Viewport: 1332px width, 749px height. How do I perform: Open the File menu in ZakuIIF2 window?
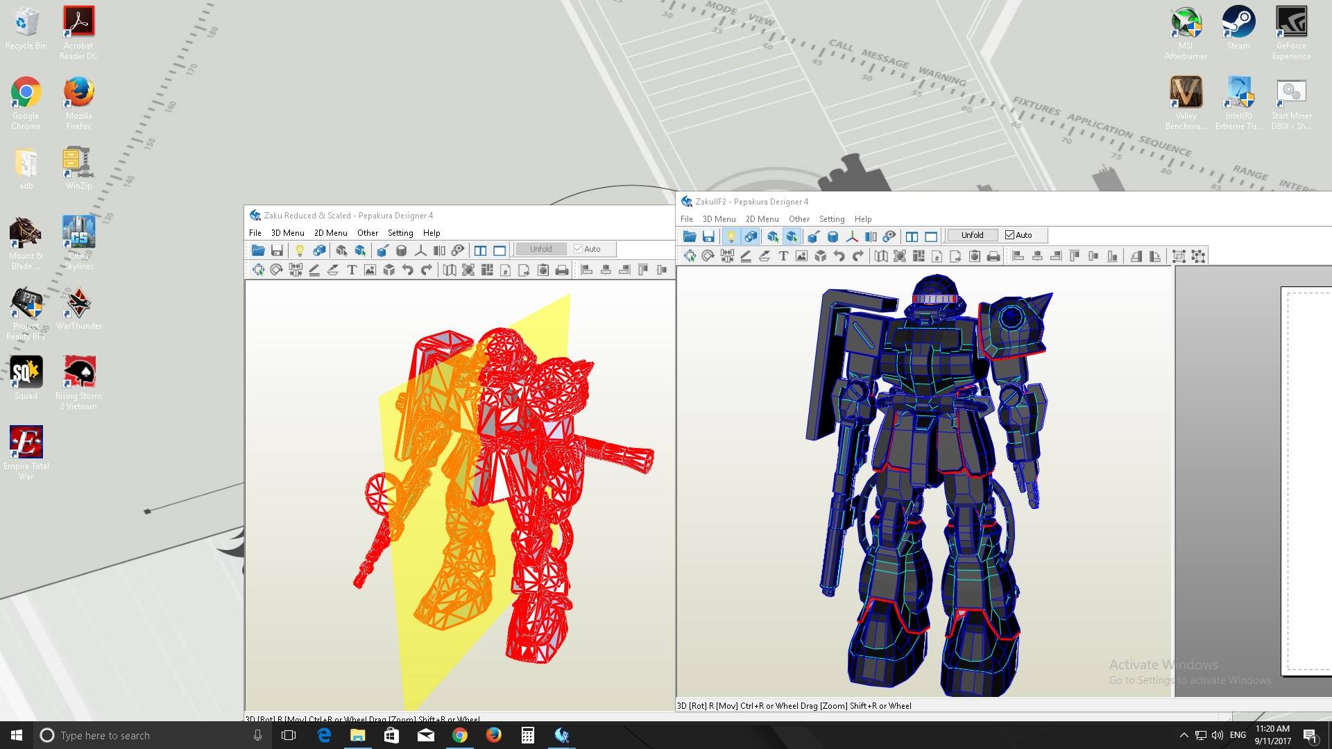687,218
